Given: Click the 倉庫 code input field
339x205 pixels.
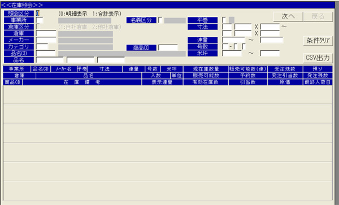Looking at the screenshot, I should 46,34.
